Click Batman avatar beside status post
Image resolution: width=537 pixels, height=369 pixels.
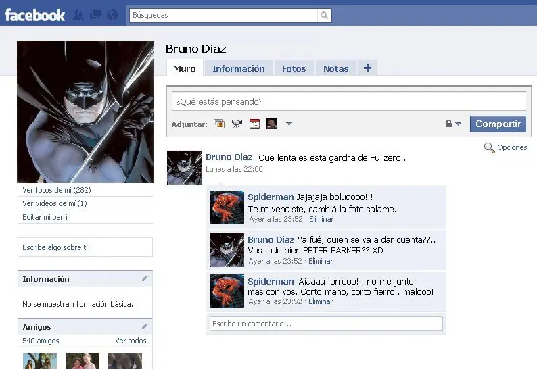[184, 168]
